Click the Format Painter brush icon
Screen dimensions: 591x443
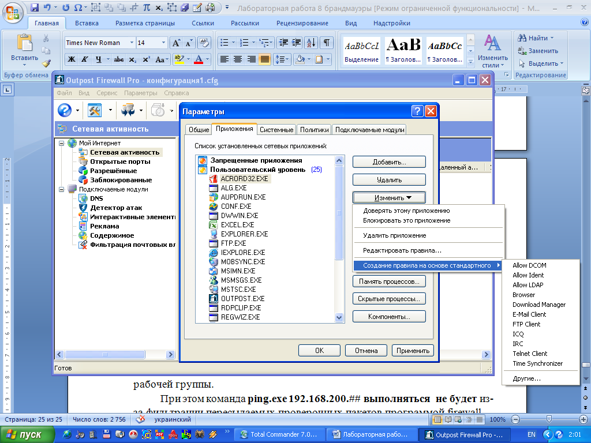pos(46,63)
